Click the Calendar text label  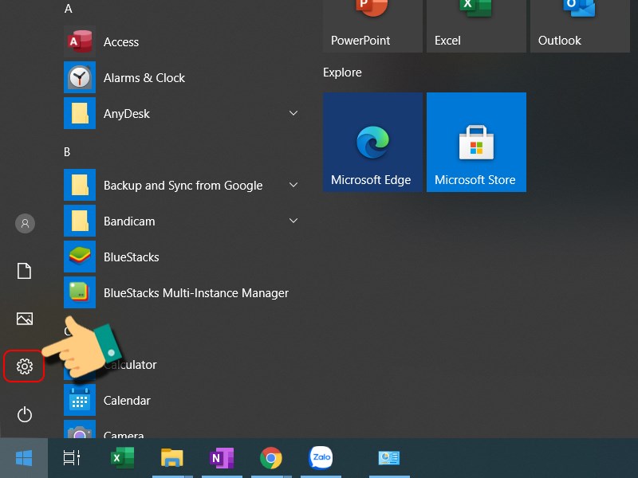[x=127, y=401]
